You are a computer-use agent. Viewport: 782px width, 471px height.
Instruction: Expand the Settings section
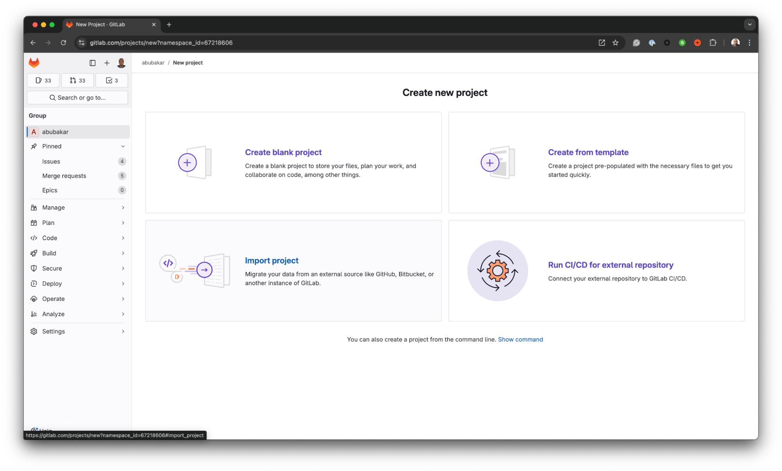78,331
